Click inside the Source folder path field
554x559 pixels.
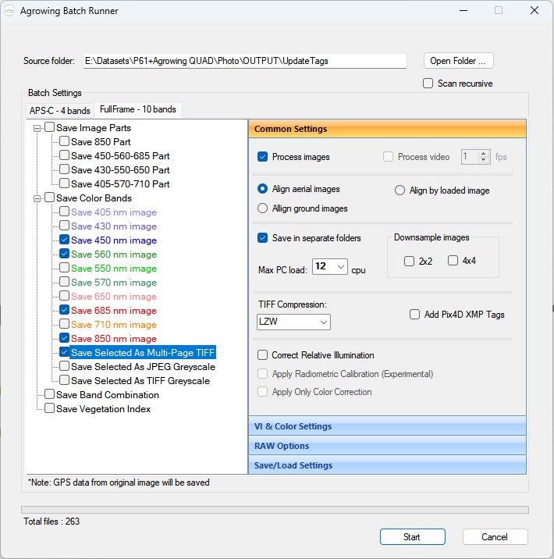coord(245,61)
